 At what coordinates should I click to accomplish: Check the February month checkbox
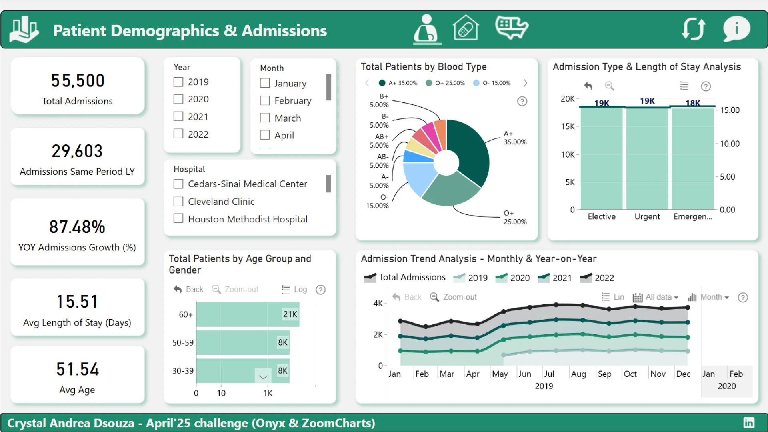tap(265, 100)
